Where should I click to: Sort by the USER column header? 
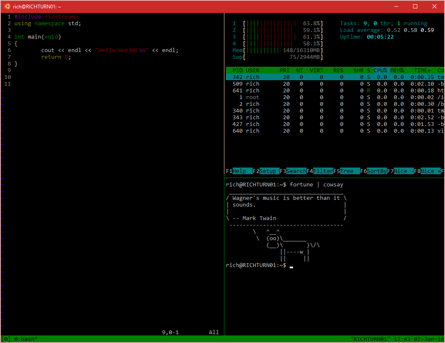[252, 70]
